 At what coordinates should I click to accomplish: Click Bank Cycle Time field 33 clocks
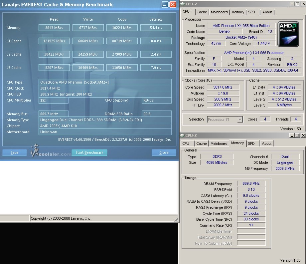coord(251,219)
